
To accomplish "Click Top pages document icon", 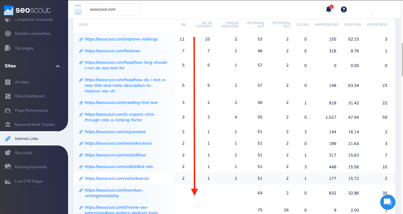I will [x=8, y=48].
